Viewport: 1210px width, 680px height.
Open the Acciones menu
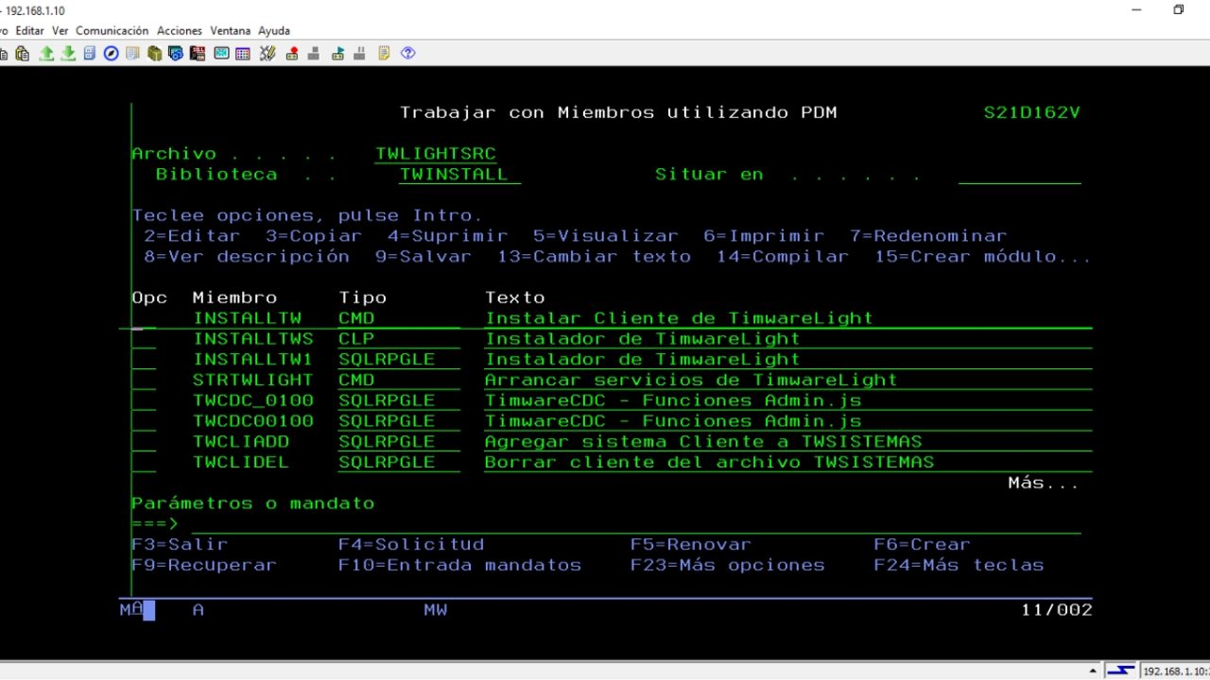tap(179, 30)
